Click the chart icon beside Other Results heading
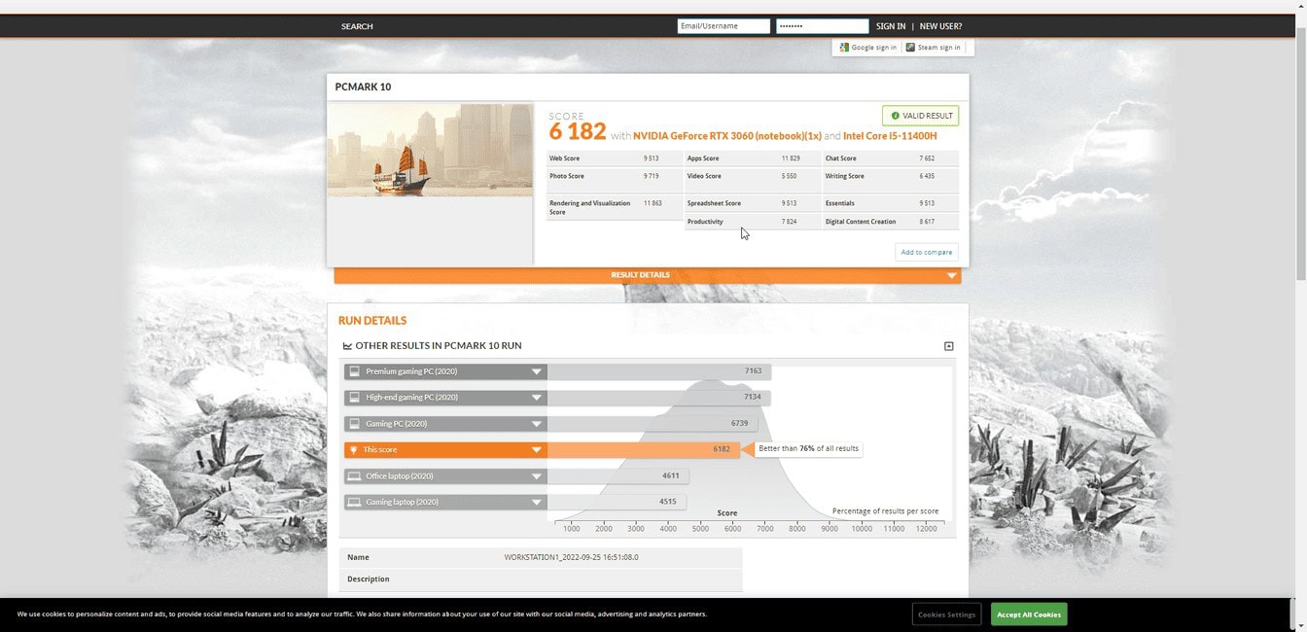This screenshot has width=1307, height=632. point(347,346)
